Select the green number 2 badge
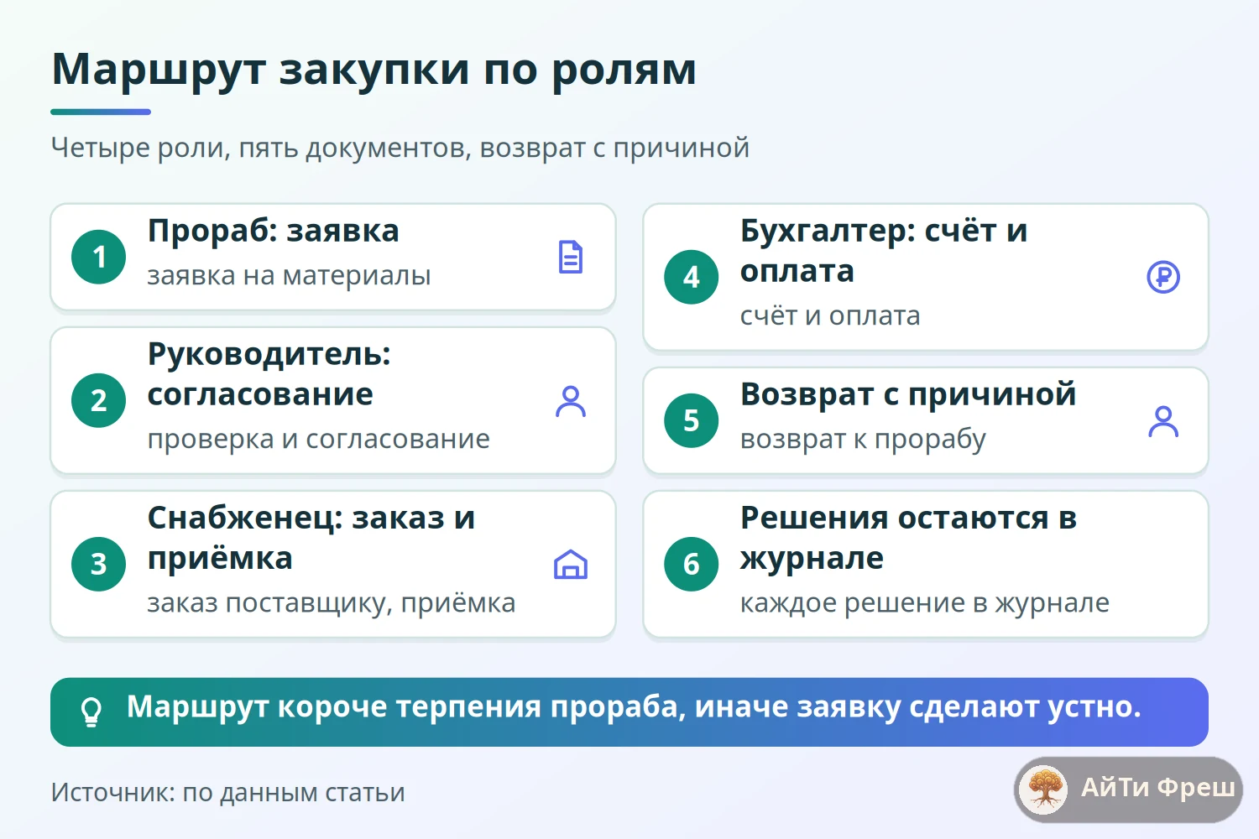 click(99, 401)
